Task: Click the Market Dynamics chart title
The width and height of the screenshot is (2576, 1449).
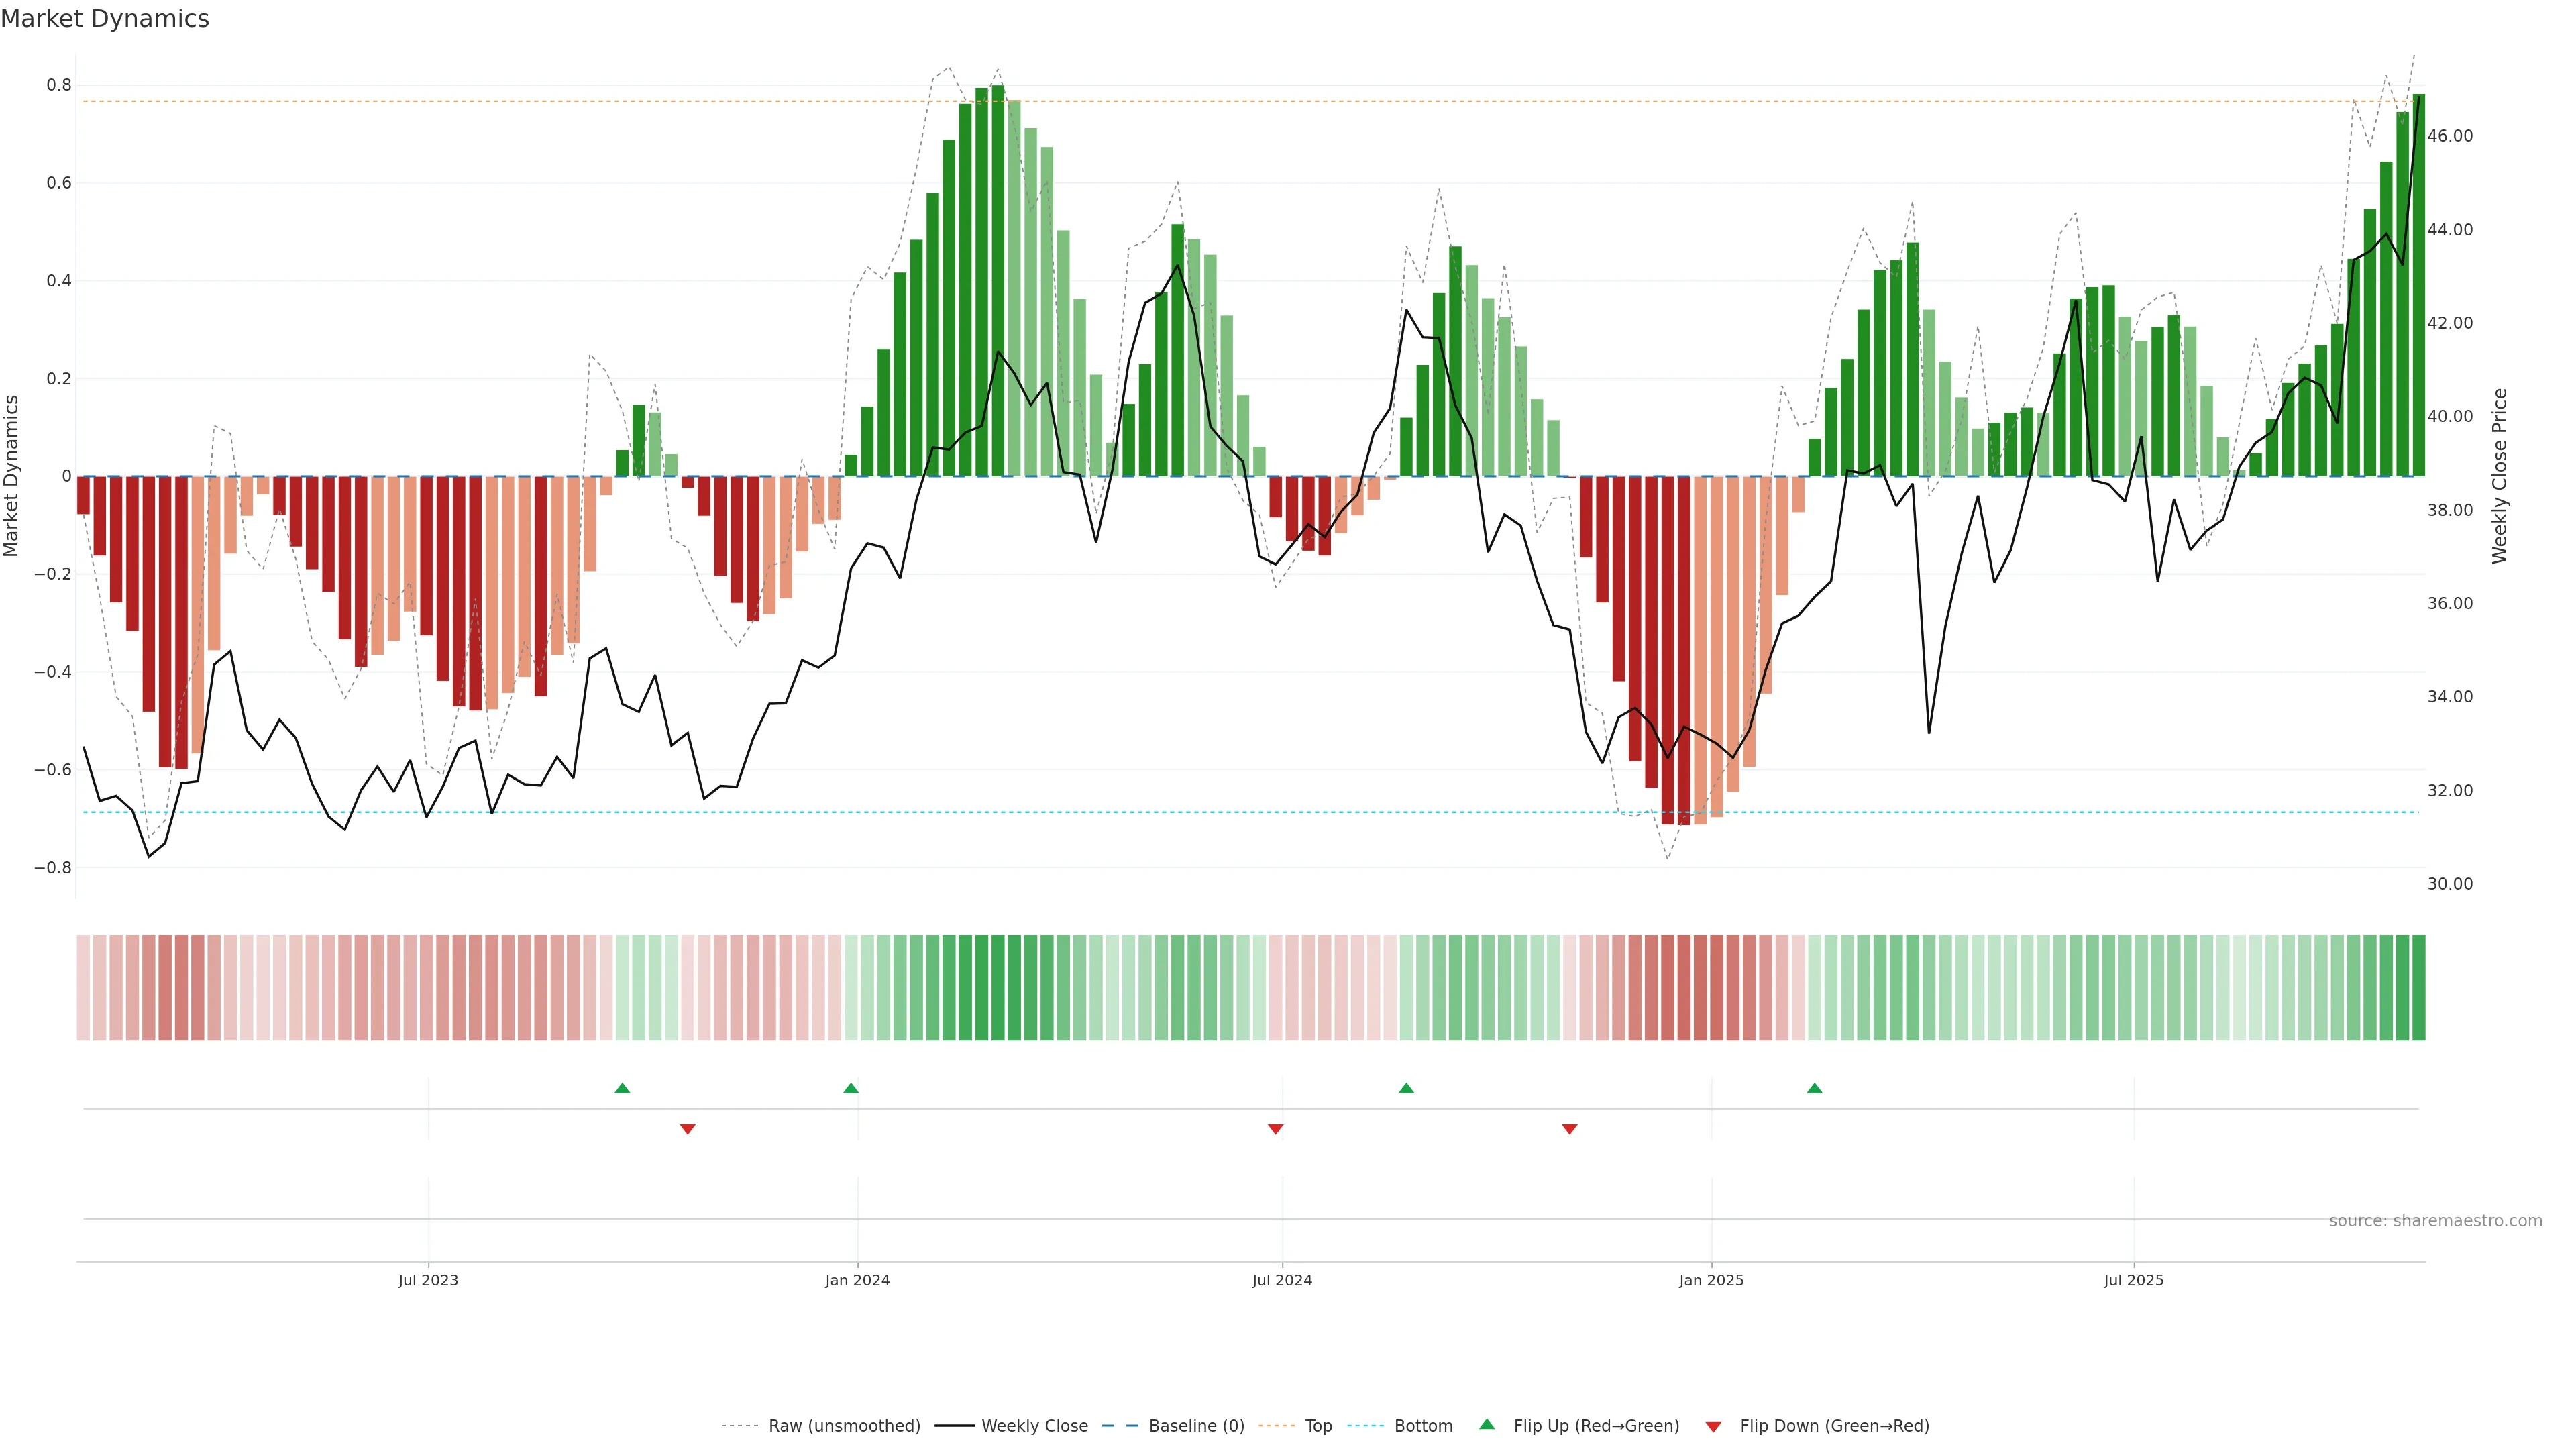Action: 105,19
